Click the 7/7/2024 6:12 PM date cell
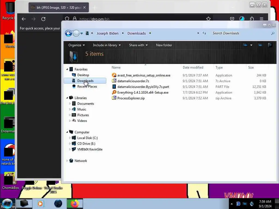This screenshot has width=279, height=209. tap(195, 93)
